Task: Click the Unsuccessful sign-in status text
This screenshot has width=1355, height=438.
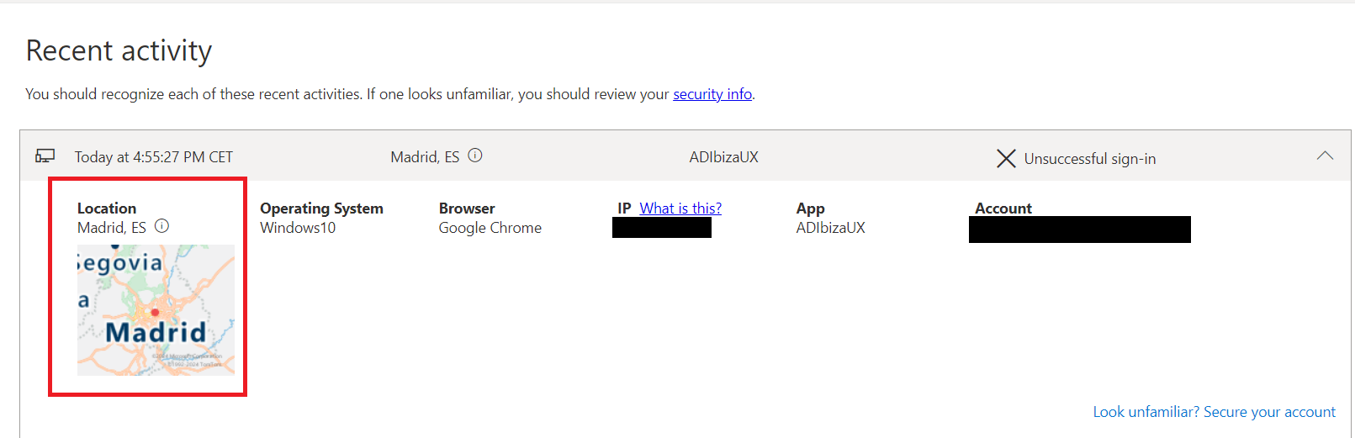Action: coord(1089,159)
